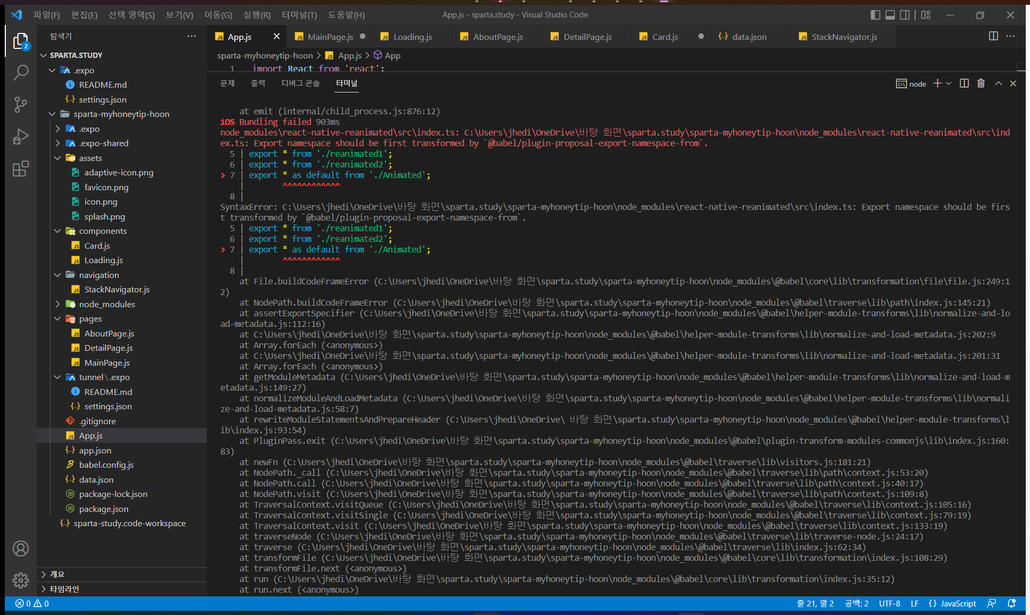Open the Search view in activity bar
This screenshot has width=1030, height=615.
tap(20, 72)
